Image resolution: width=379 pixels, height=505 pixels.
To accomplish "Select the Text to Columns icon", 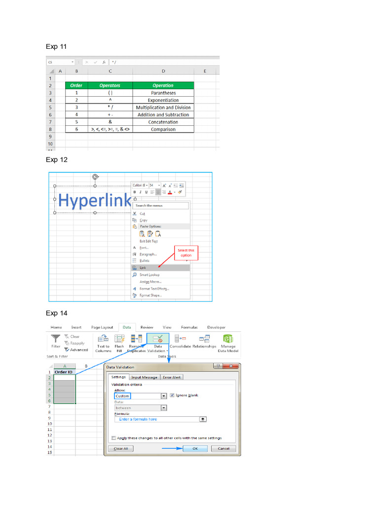I will (103, 339).
